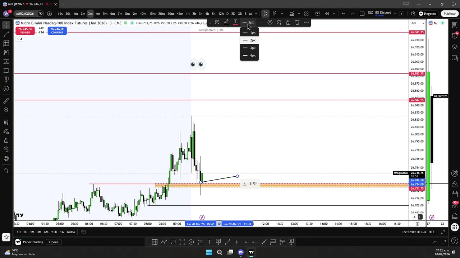Open line color pencil swatch

click(x=226, y=22)
